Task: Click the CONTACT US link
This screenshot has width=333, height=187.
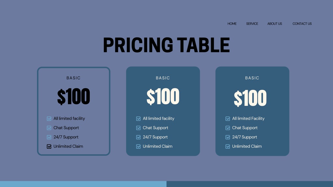Action: coord(302,24)
